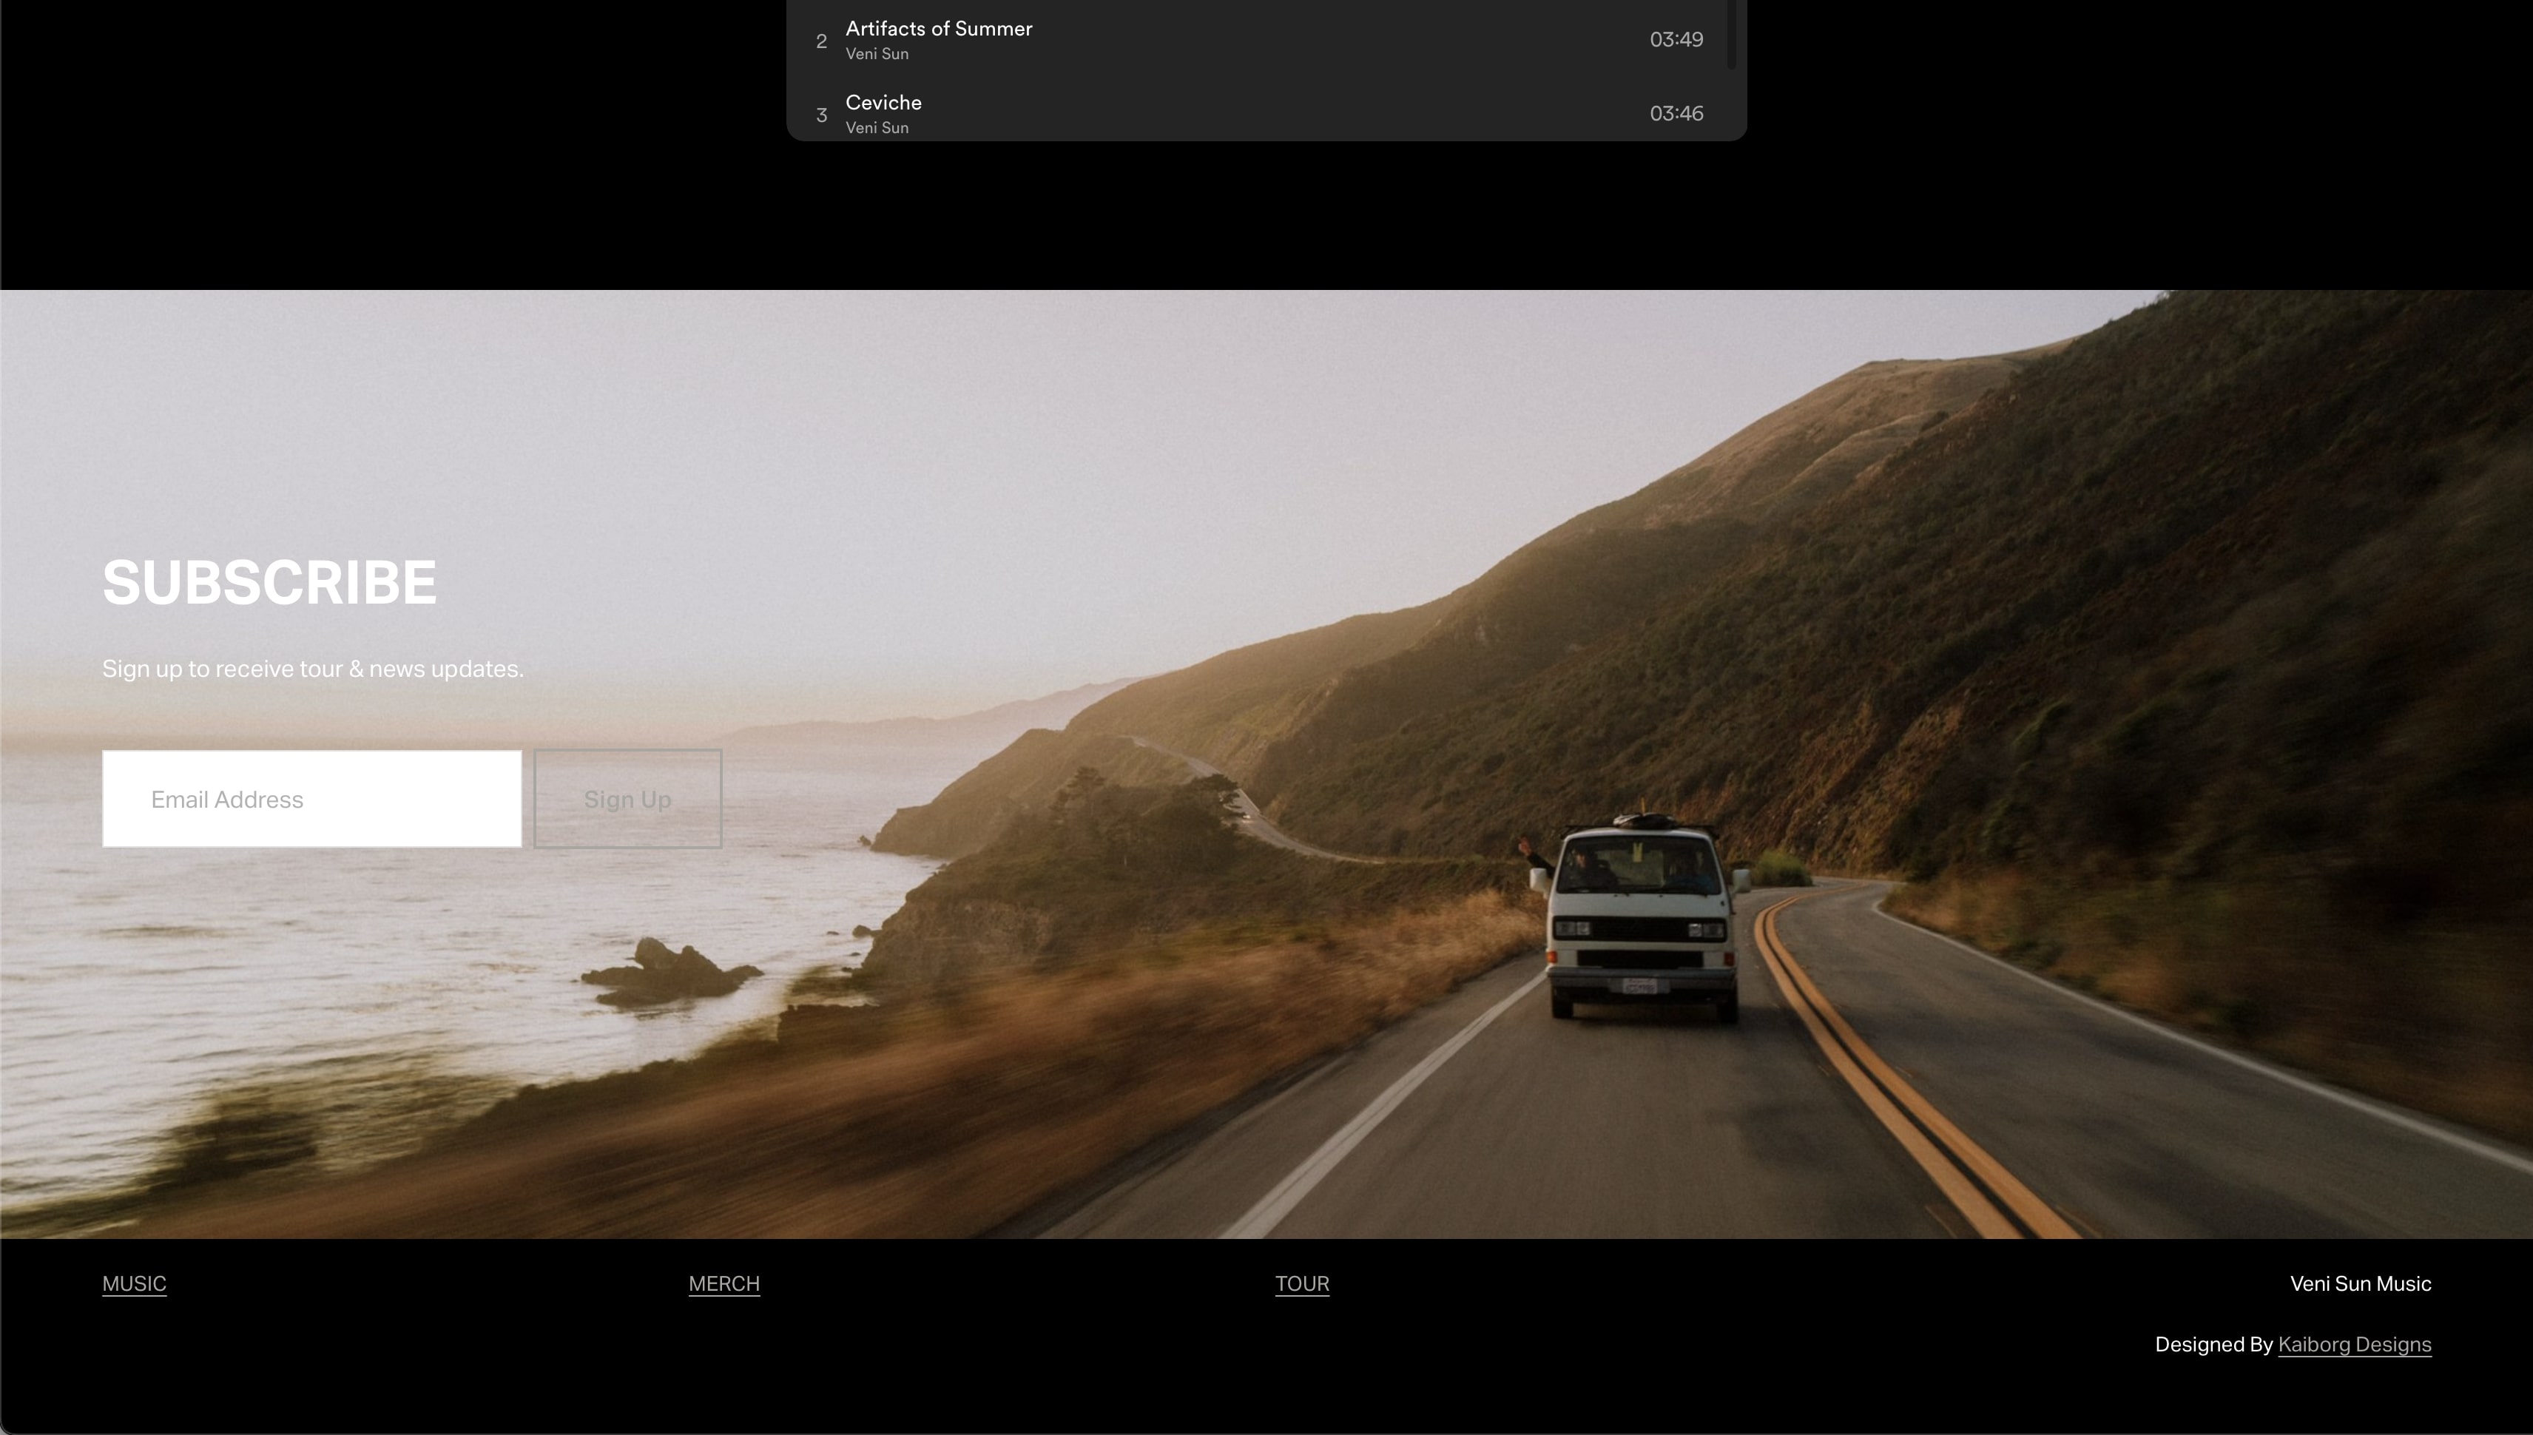Focus the Email Address input field
The image size is (2533, 1435).
pos(311,800)
